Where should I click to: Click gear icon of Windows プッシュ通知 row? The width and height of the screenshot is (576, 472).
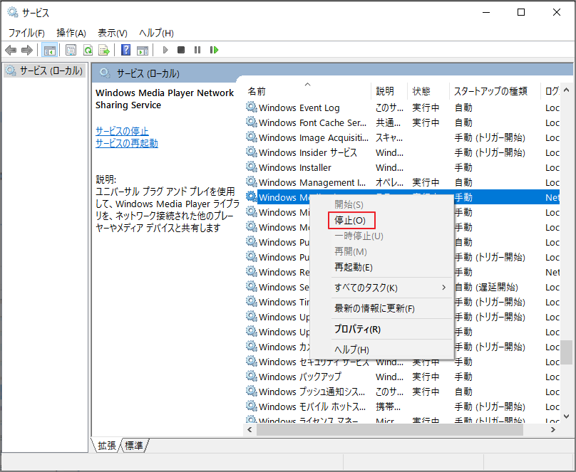251,392
